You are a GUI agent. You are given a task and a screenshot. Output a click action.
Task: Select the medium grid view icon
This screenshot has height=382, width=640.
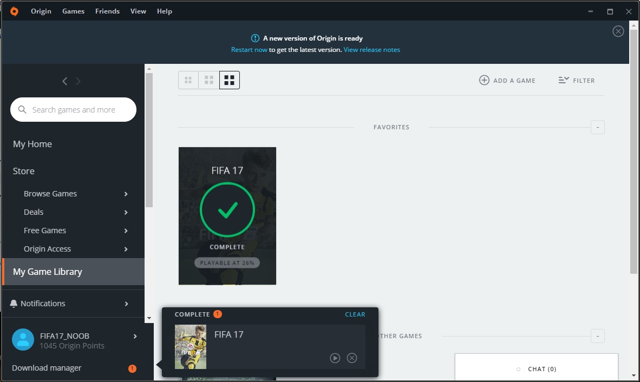click(x=208, y=80)
